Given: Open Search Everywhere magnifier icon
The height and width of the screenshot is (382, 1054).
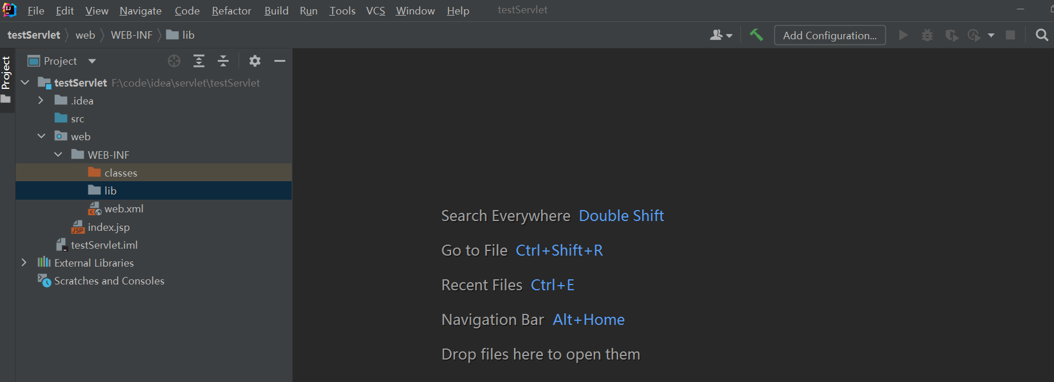Looking at the screenshot, I should 1042,35.
